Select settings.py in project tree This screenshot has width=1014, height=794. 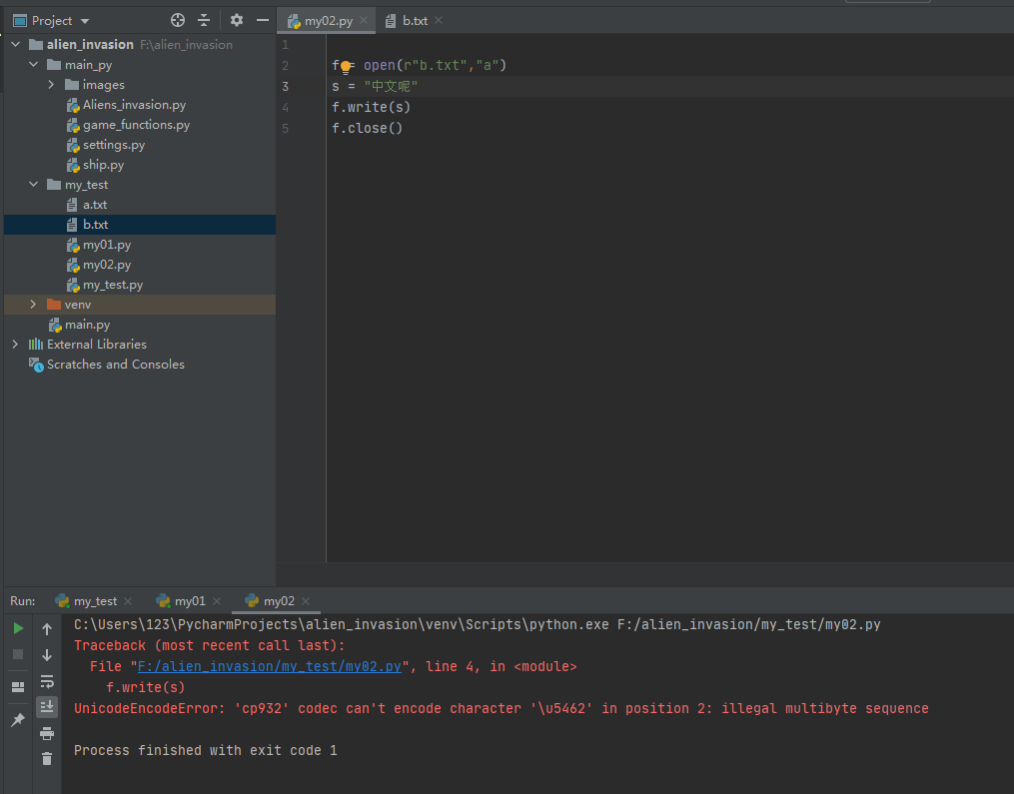click(114, 145)
